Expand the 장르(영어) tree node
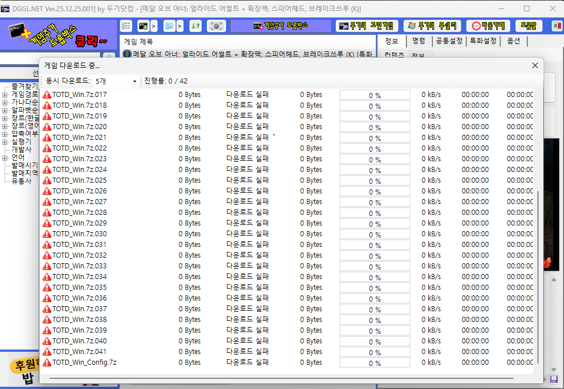564x389 pixels. pyautogui.click(x=5, y=126)
